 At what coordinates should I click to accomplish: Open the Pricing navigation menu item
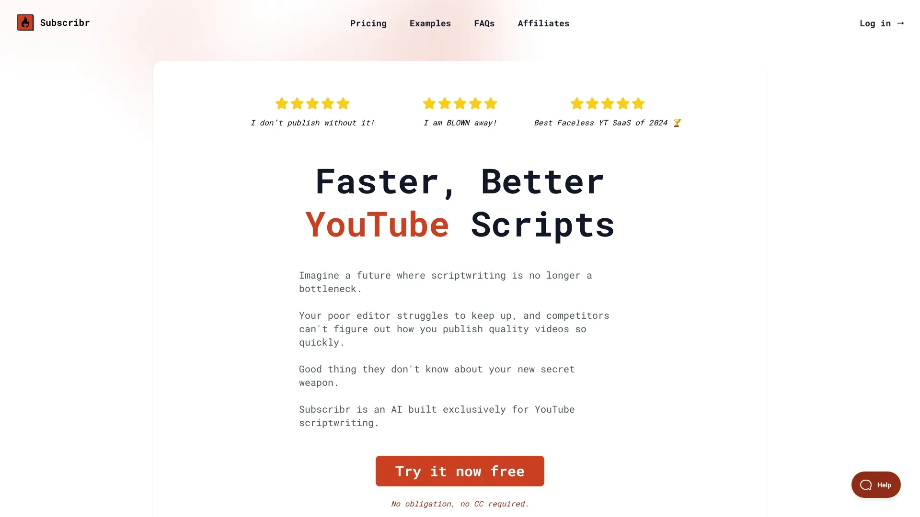click(x=368, y=23)
